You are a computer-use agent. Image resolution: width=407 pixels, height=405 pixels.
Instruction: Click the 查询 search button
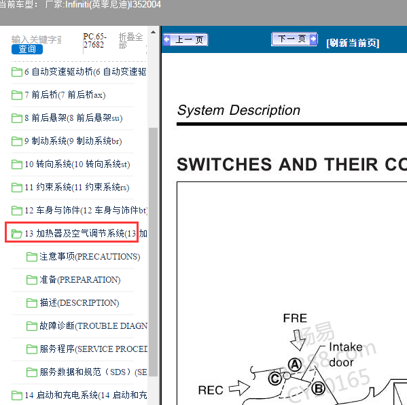[27, 49]
